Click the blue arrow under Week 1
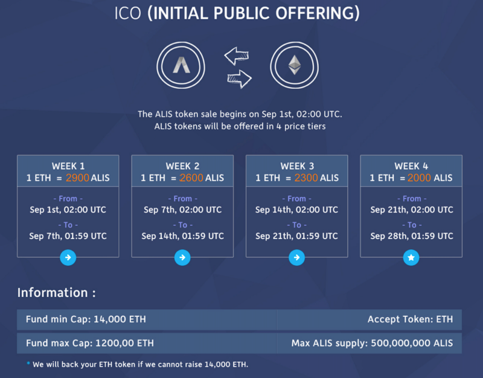 coord(68,258)
